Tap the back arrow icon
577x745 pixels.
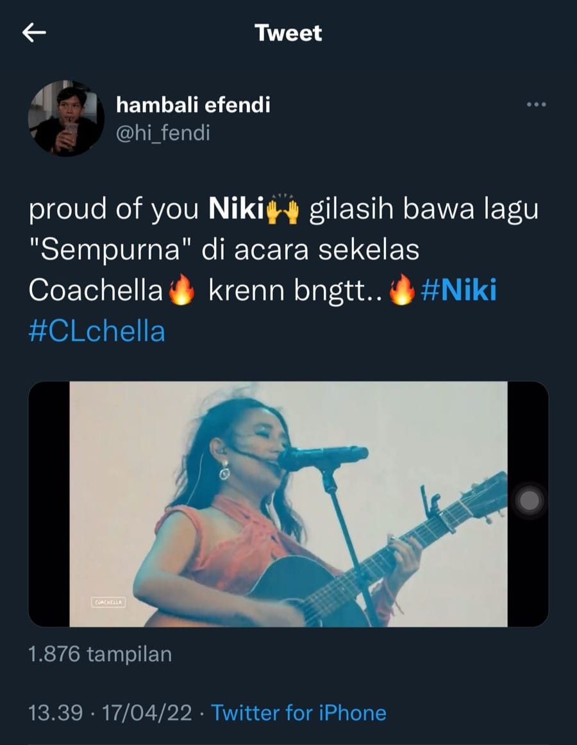[34, 33]
